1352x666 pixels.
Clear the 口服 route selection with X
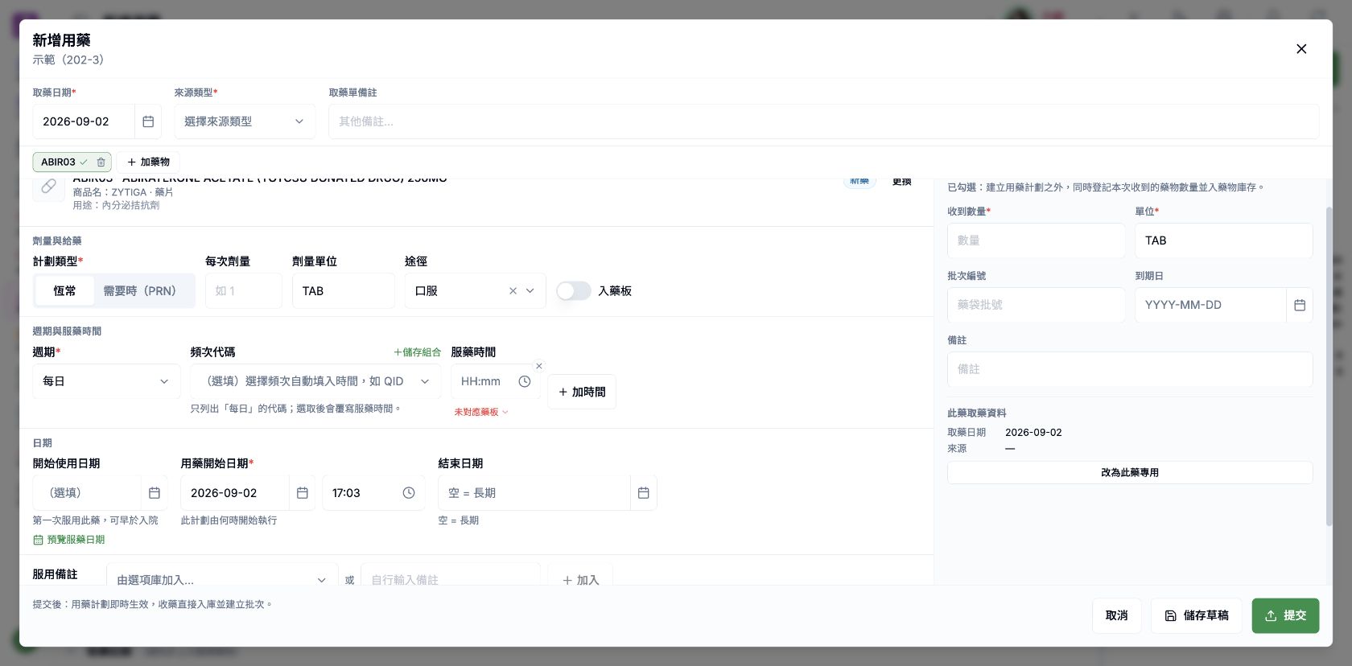pos(513,291)
